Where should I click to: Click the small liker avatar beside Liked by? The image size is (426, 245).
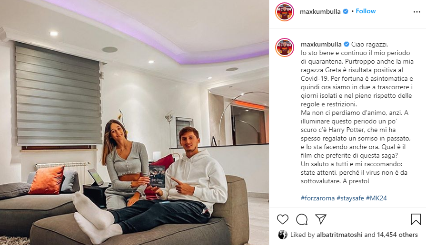pos(283,235)
